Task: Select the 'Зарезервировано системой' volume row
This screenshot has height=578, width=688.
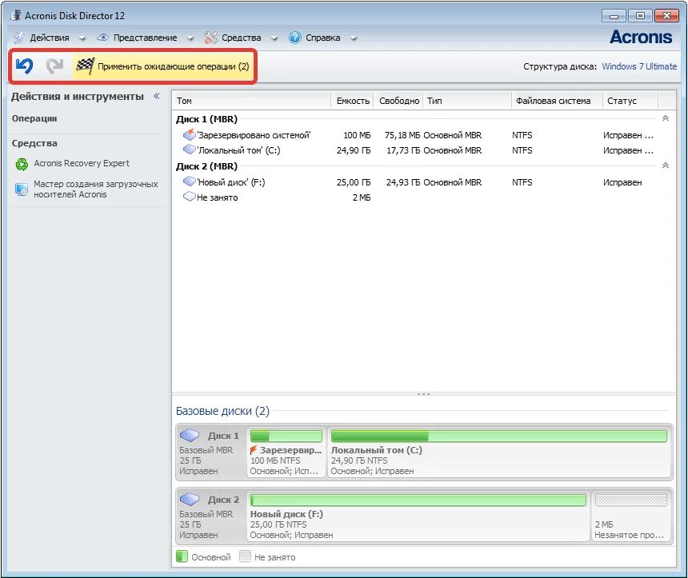Action: [418, 135]
